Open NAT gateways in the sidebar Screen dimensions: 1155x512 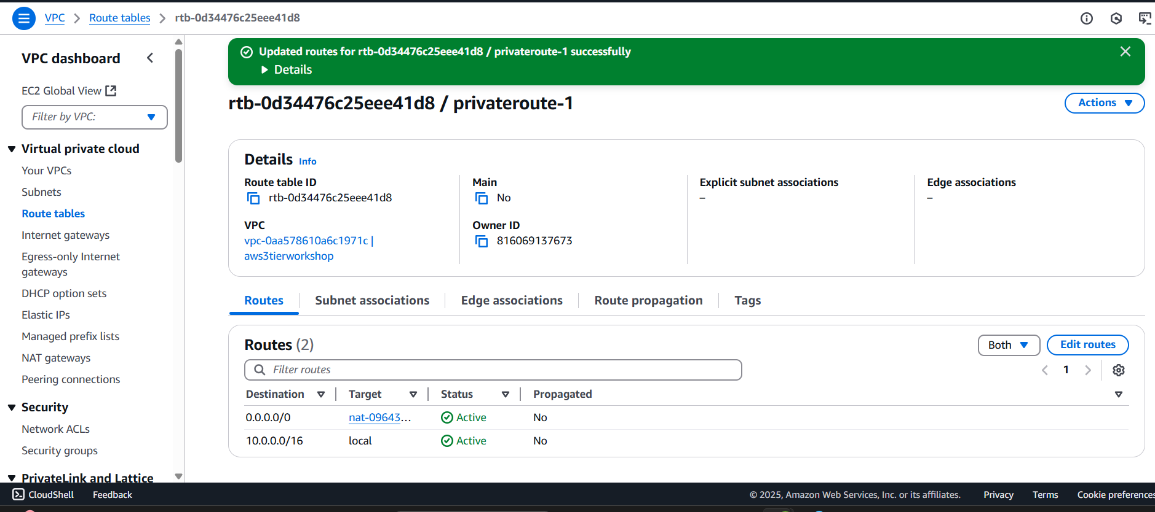[56, 358]
